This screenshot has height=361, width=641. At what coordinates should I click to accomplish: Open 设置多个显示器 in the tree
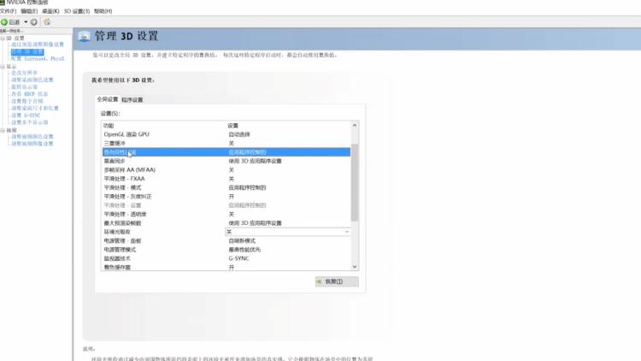pos(29,122)
